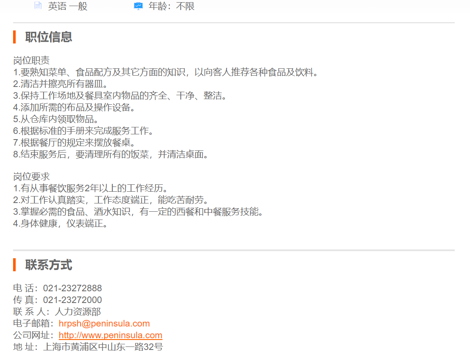This screenshot has width=470, height=353.
Task: Click requirement line about 餐饮服务2年以上 experience
Action: point(90,188)
